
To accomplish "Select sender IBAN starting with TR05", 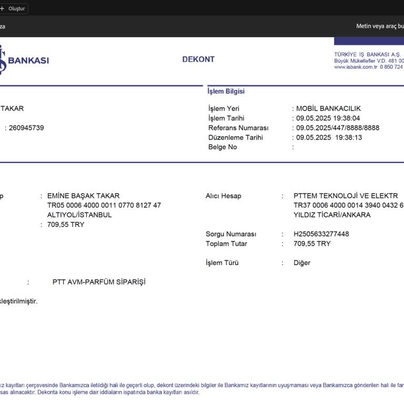I will point(104,205).
